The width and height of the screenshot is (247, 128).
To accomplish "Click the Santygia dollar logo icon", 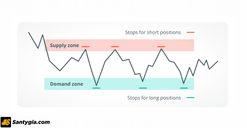I will [x=6, y=122].
